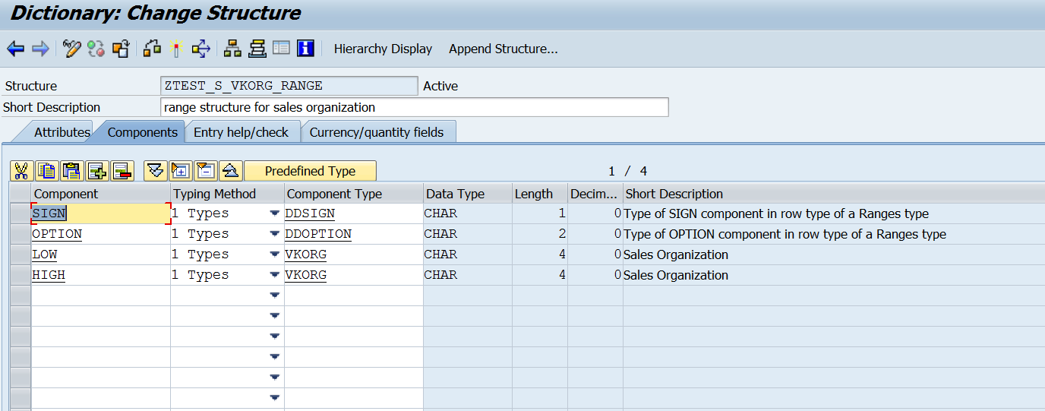
Task: Open the Entry help/check tab
Action: pos(241,132)
